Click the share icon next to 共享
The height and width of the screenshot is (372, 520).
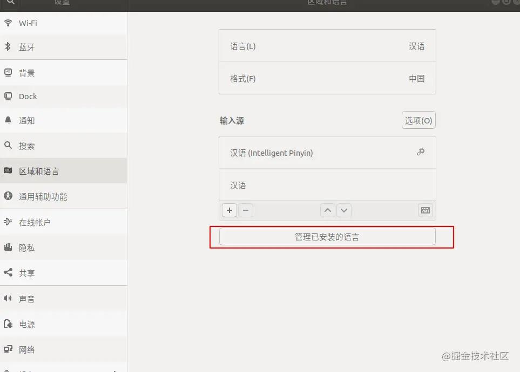(x=8, y=273)
